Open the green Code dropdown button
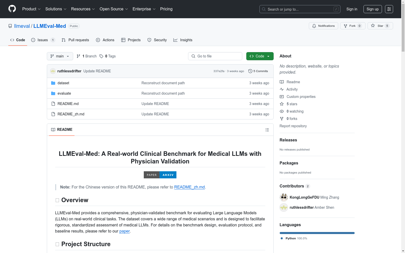The width and height of the screenshot is (405, 253). [x=260, y=56]
